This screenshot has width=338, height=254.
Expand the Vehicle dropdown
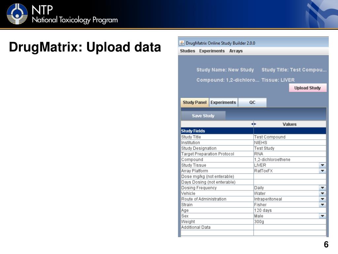pyautogui.click(x=322, y=193)
